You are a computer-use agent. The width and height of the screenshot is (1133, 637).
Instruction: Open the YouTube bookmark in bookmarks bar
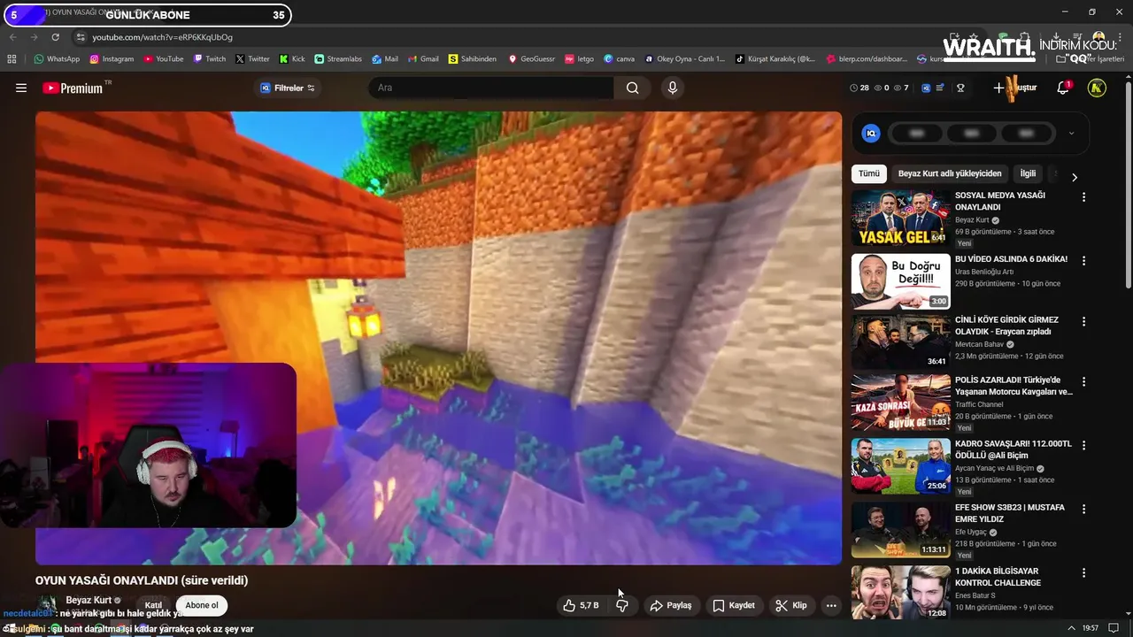(x=164, y=58)
